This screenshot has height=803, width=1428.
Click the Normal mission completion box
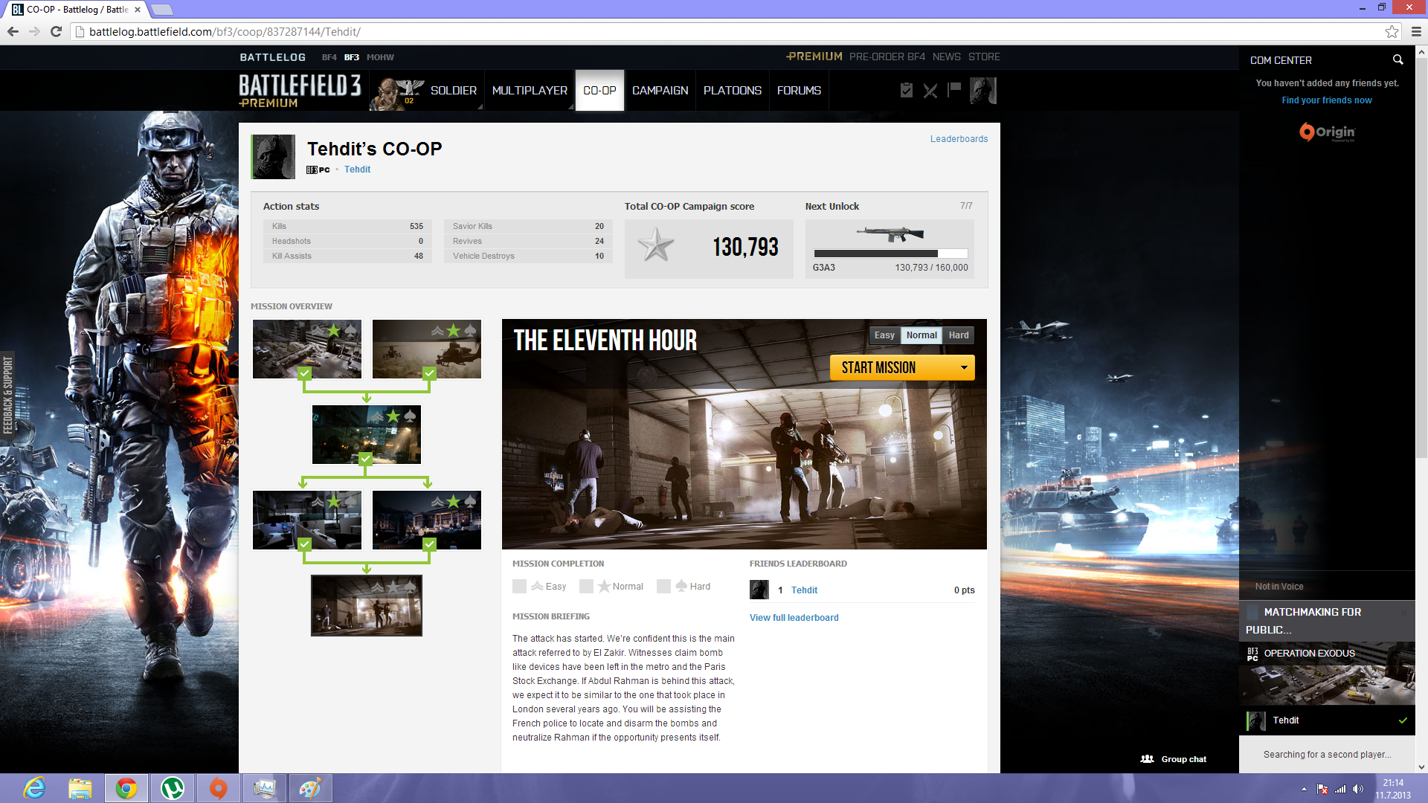586,587
